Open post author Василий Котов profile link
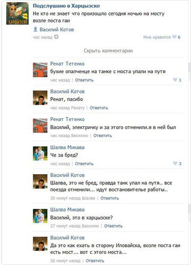This screenshot has height=269, width=191. pos(57,30)
